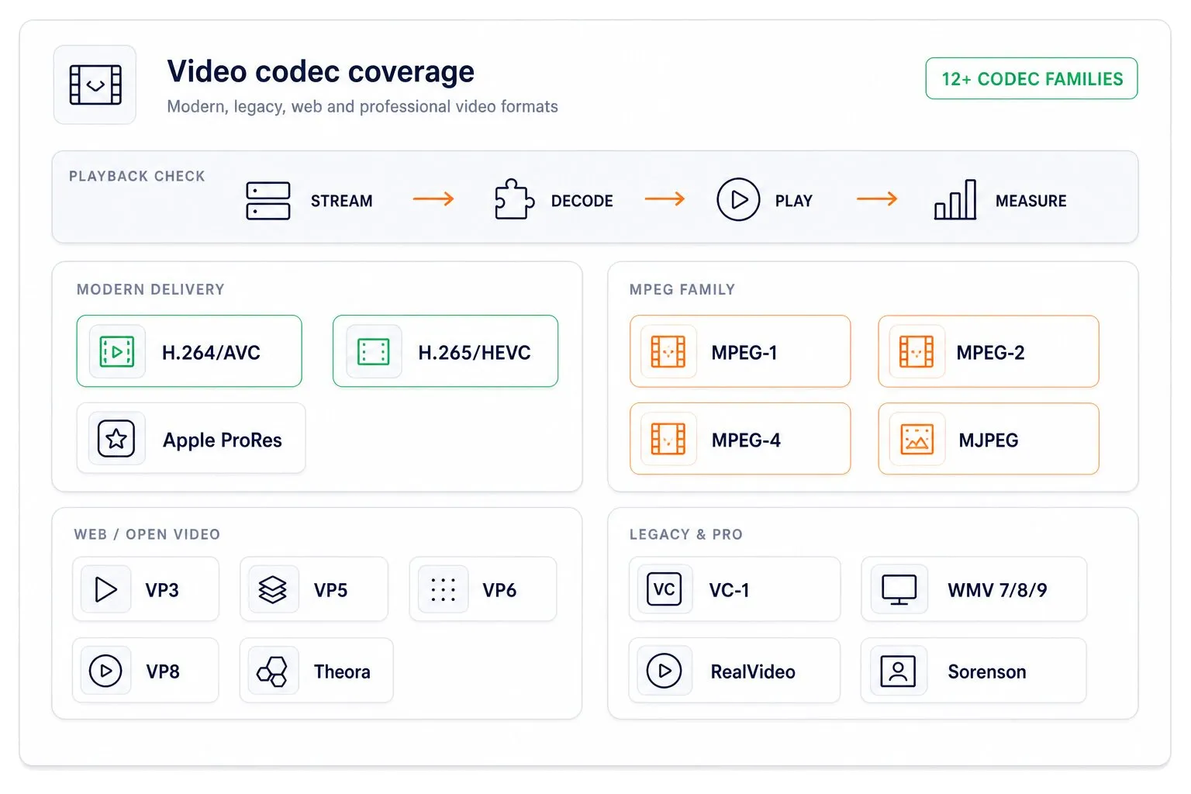Click the Theora hexagons icon
Viewport: 1191px width, 794px height.
point(272,671)
